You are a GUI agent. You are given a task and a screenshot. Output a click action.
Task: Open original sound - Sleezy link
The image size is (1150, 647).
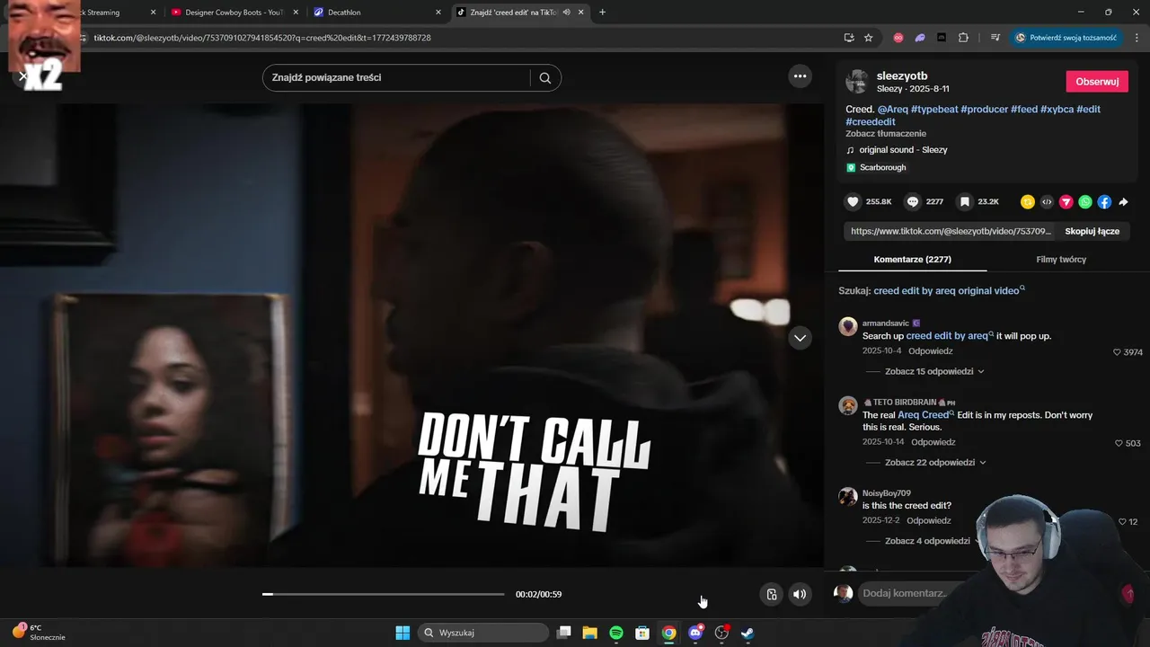point(903,150)
